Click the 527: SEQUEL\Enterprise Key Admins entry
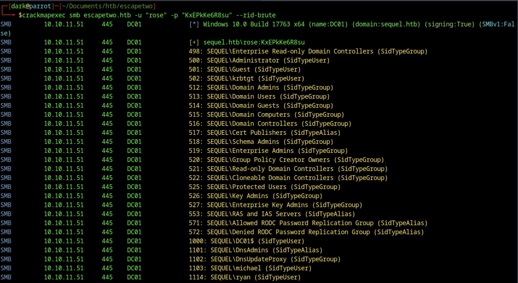Viewport: 518px width, 283px height. coord(275,205)
